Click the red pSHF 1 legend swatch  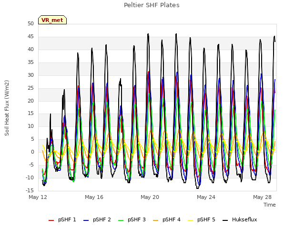point(51,220)
